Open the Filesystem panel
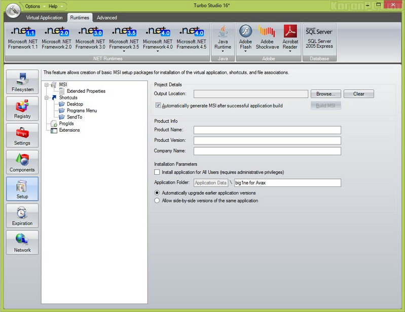405x312 pixels. pos(22,82)
